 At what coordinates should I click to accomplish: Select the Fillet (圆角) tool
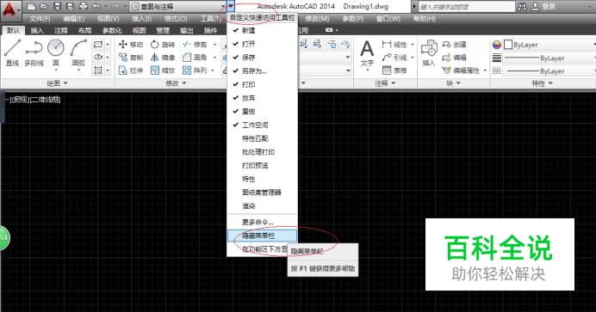(195, 58)
